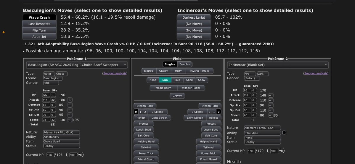The image size is (355, 164).
Task: Open Basculegion's Adamant nature dropdown
Action: tap(62, 133)
